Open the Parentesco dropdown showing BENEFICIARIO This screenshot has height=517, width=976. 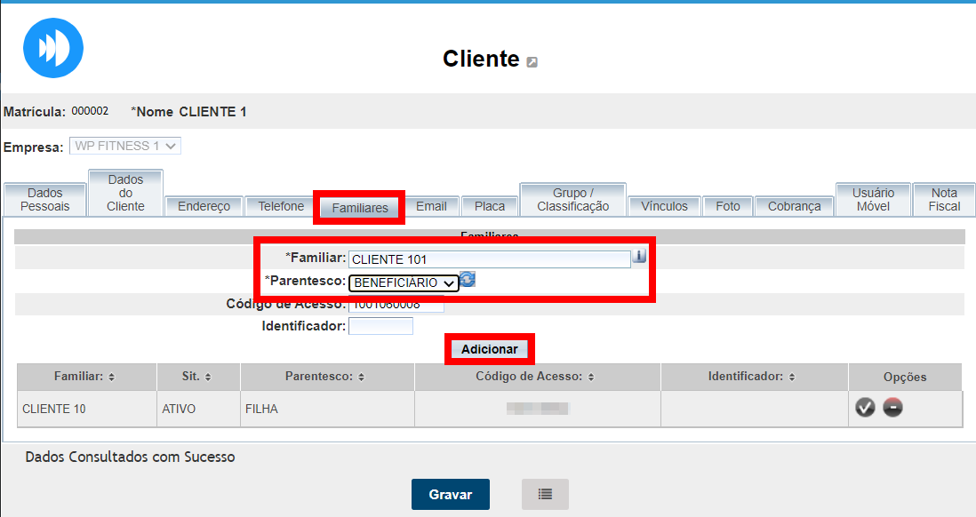pos(404,282)
